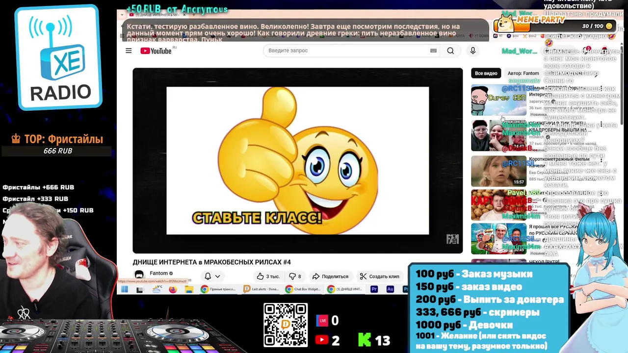Switch to 'Прямые трансл...' Chrome taskbar window

(219, 289)
